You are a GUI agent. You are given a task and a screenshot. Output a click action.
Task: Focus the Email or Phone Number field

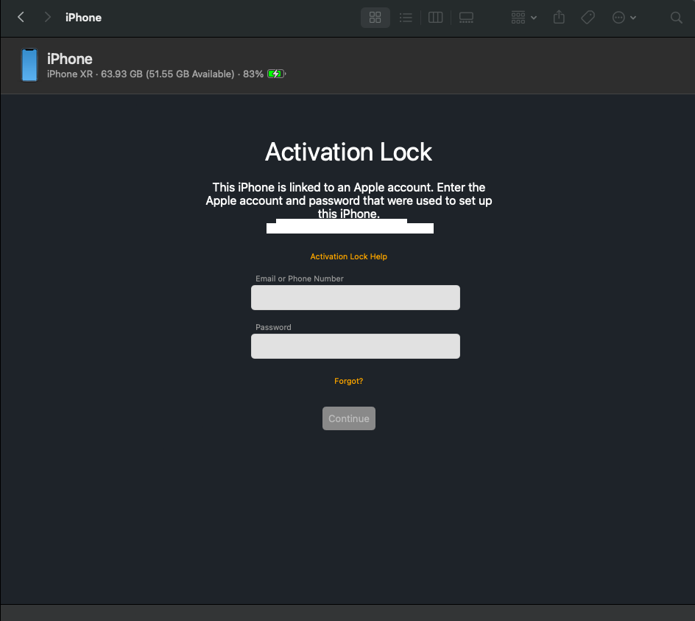355,298
